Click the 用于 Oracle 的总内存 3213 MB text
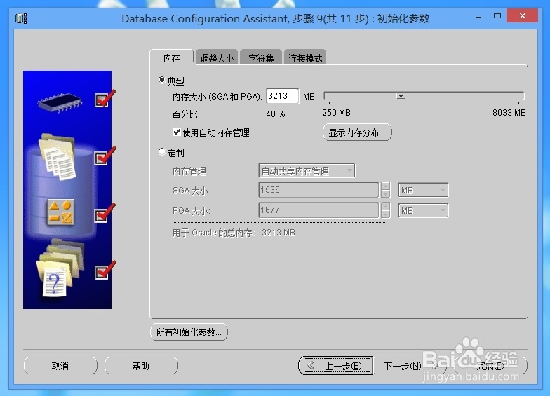The height and width of the screenshot is (396, 550). click(x=234, y=233)
